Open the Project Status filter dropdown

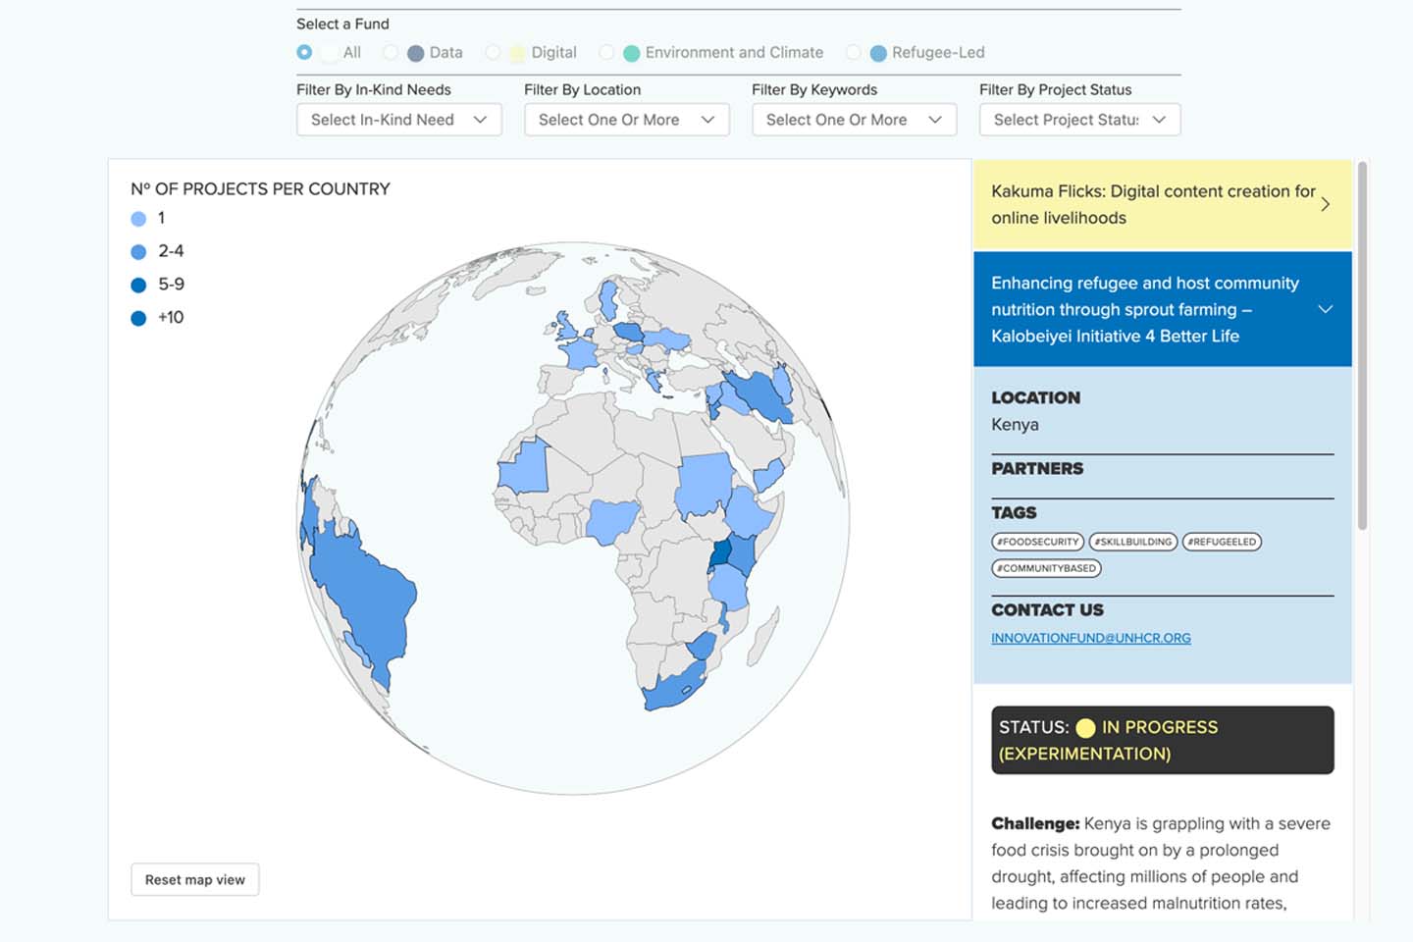click(x=1079, y=120)
